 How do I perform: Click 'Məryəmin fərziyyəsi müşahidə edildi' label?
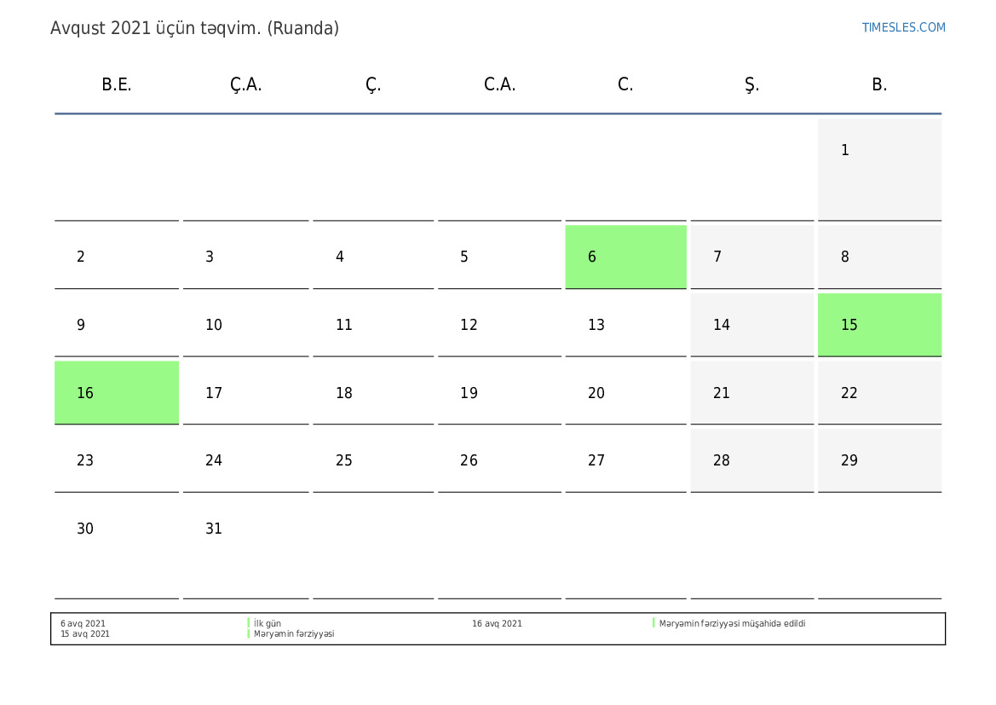coord(732,624)
